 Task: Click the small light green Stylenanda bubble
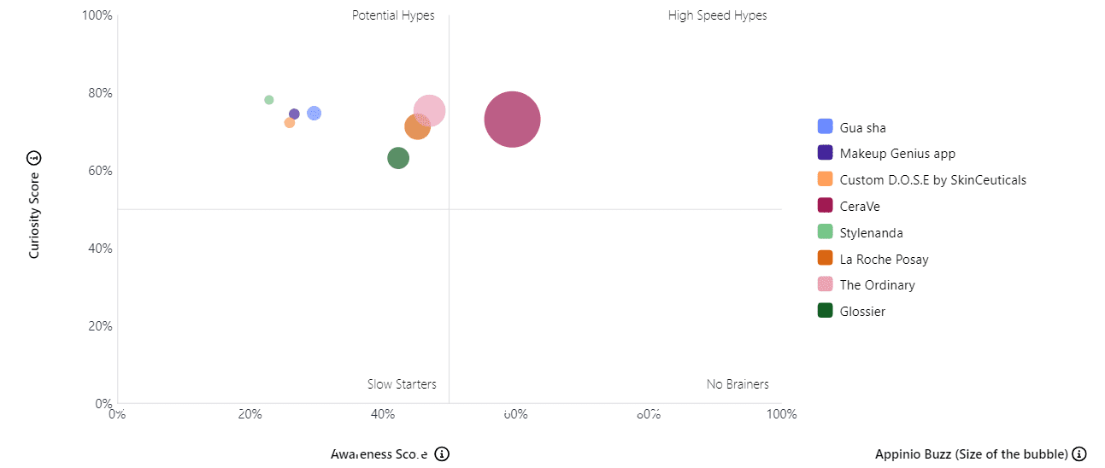pyautogui.click(x=269, y=100)
